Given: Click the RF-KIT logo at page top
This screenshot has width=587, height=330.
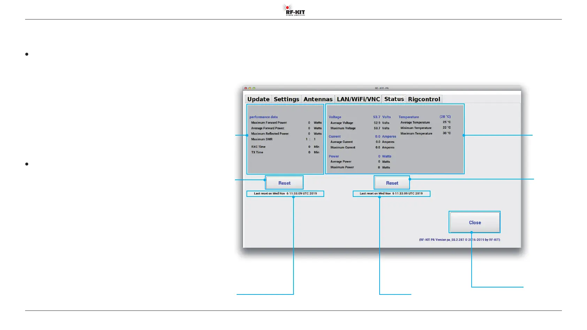Looking at the screenshot, I should [294, 10].
